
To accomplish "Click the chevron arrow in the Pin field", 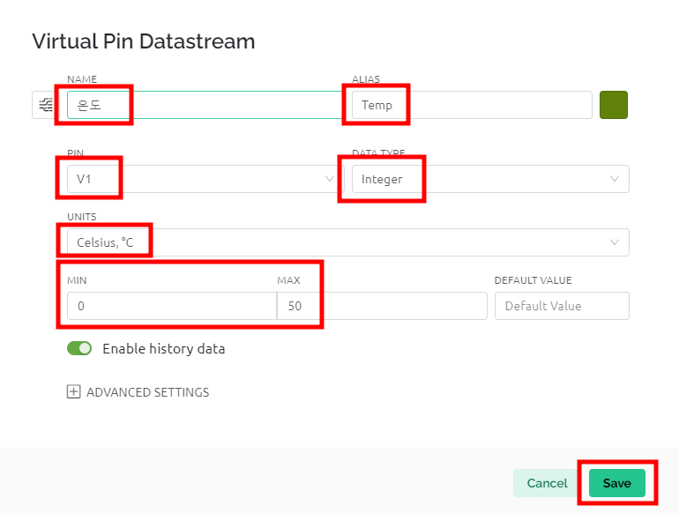I will click(330, 179).
